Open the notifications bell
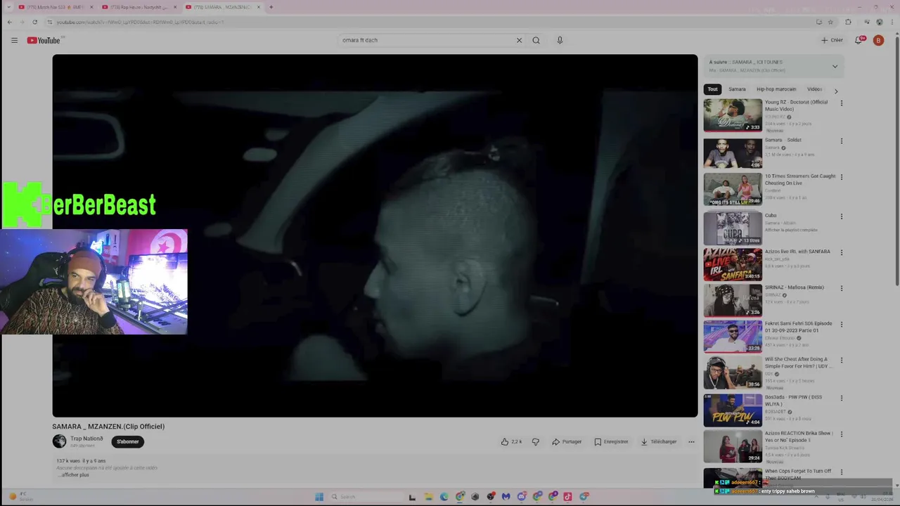This screenshot has height=506, width=900. pyautogui.click(x=859, y=40)
